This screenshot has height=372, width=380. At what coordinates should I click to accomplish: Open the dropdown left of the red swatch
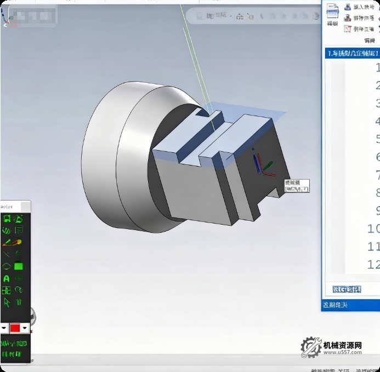click(x=4, y=328)
